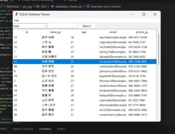175x134 pixels.
Task: Click id cell 48 in the table
Action: tap(16, 66)
